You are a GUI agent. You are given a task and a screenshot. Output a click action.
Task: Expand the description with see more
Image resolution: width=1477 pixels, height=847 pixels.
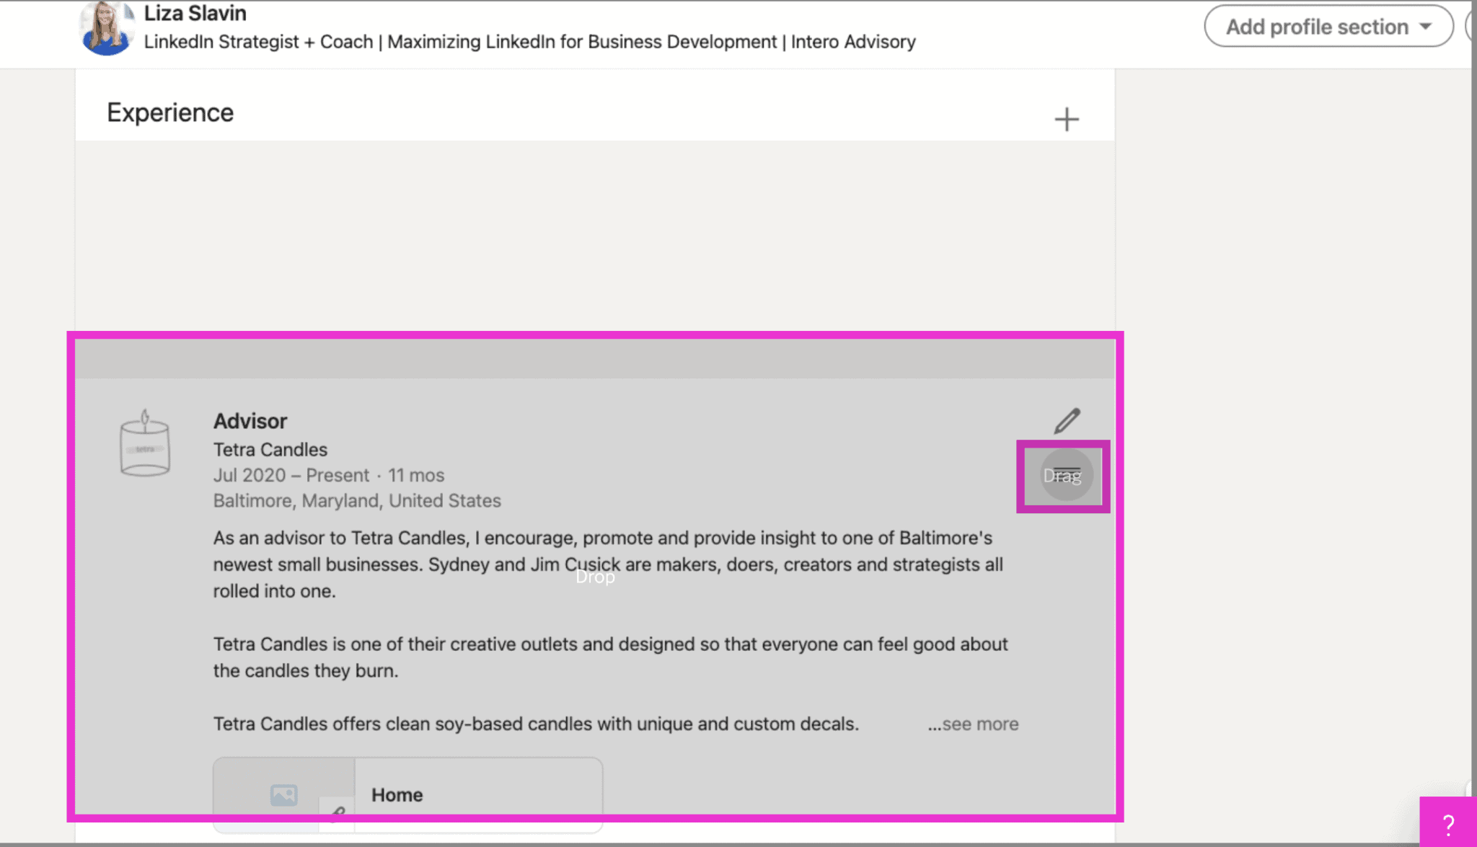click(972, 724)
